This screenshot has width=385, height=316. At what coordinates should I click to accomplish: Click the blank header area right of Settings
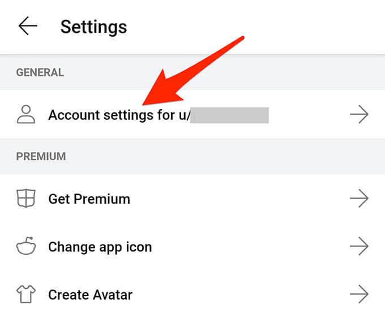click(255, 27)
